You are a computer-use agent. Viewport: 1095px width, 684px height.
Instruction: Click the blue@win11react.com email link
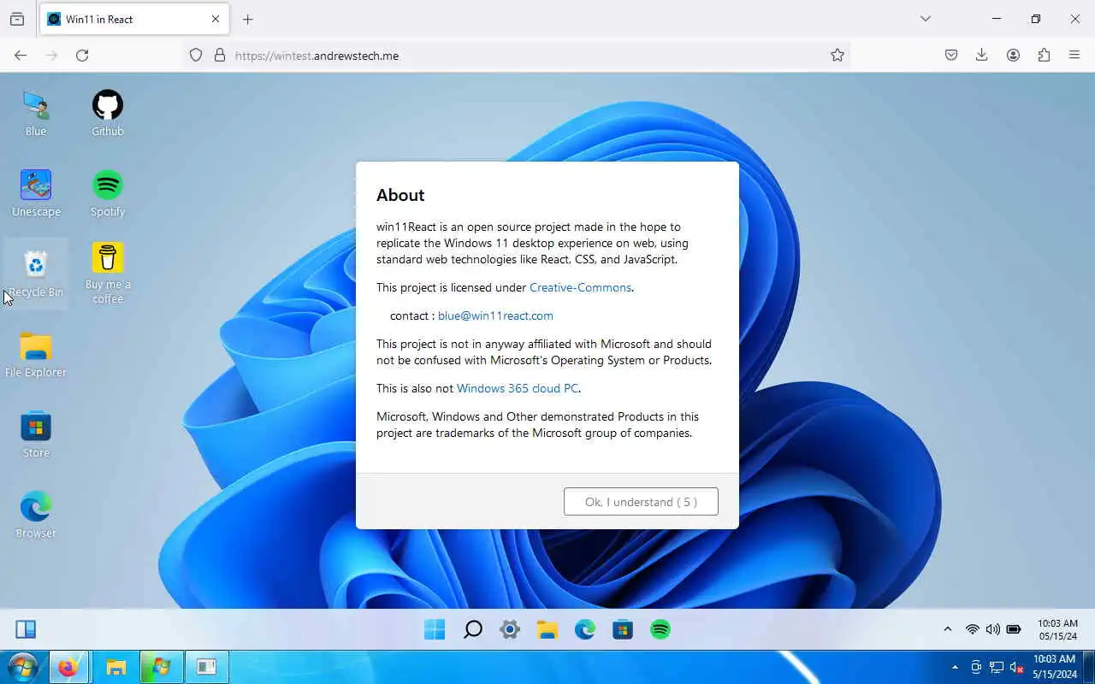[495, 315]
